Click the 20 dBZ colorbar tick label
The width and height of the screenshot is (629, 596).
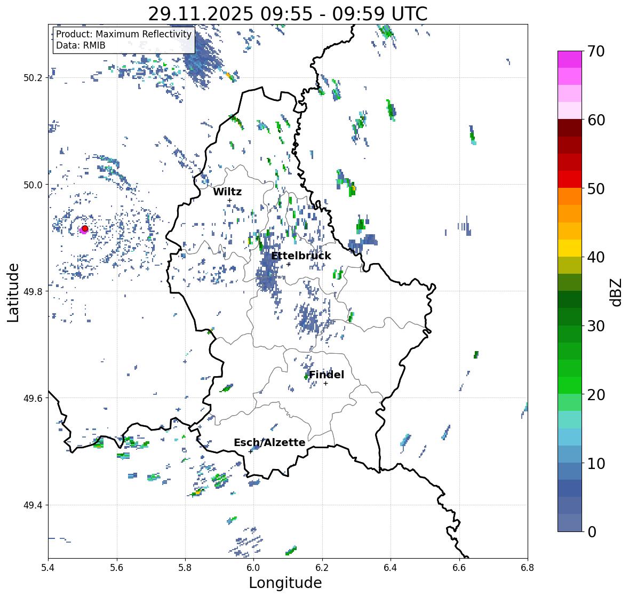pos(596,395)
